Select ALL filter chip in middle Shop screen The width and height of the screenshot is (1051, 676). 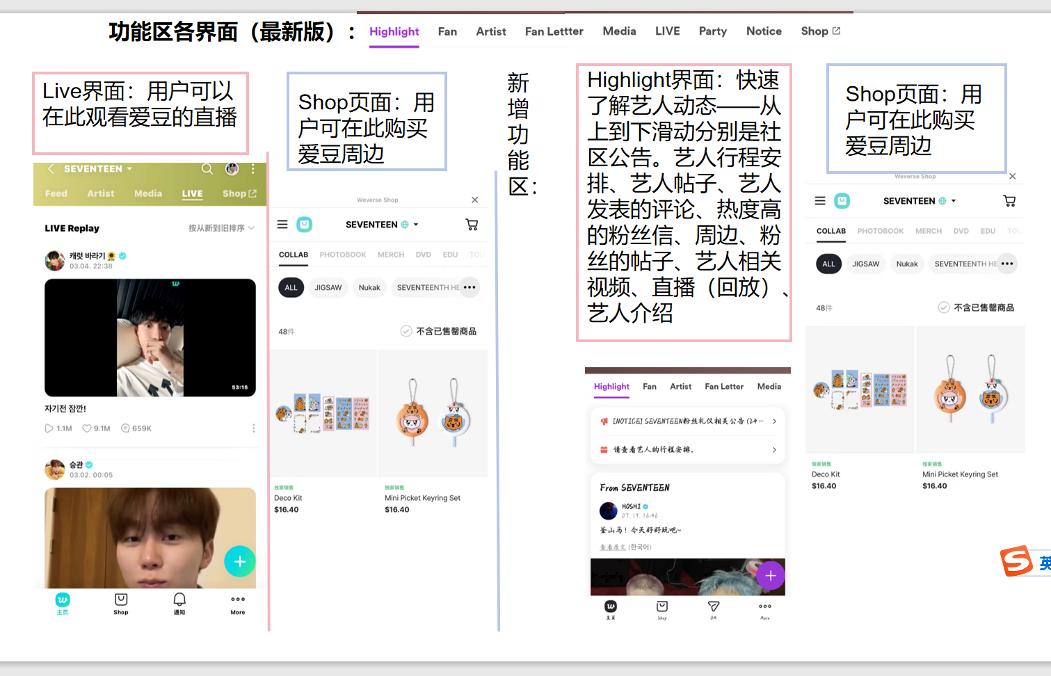pos(291,287)
